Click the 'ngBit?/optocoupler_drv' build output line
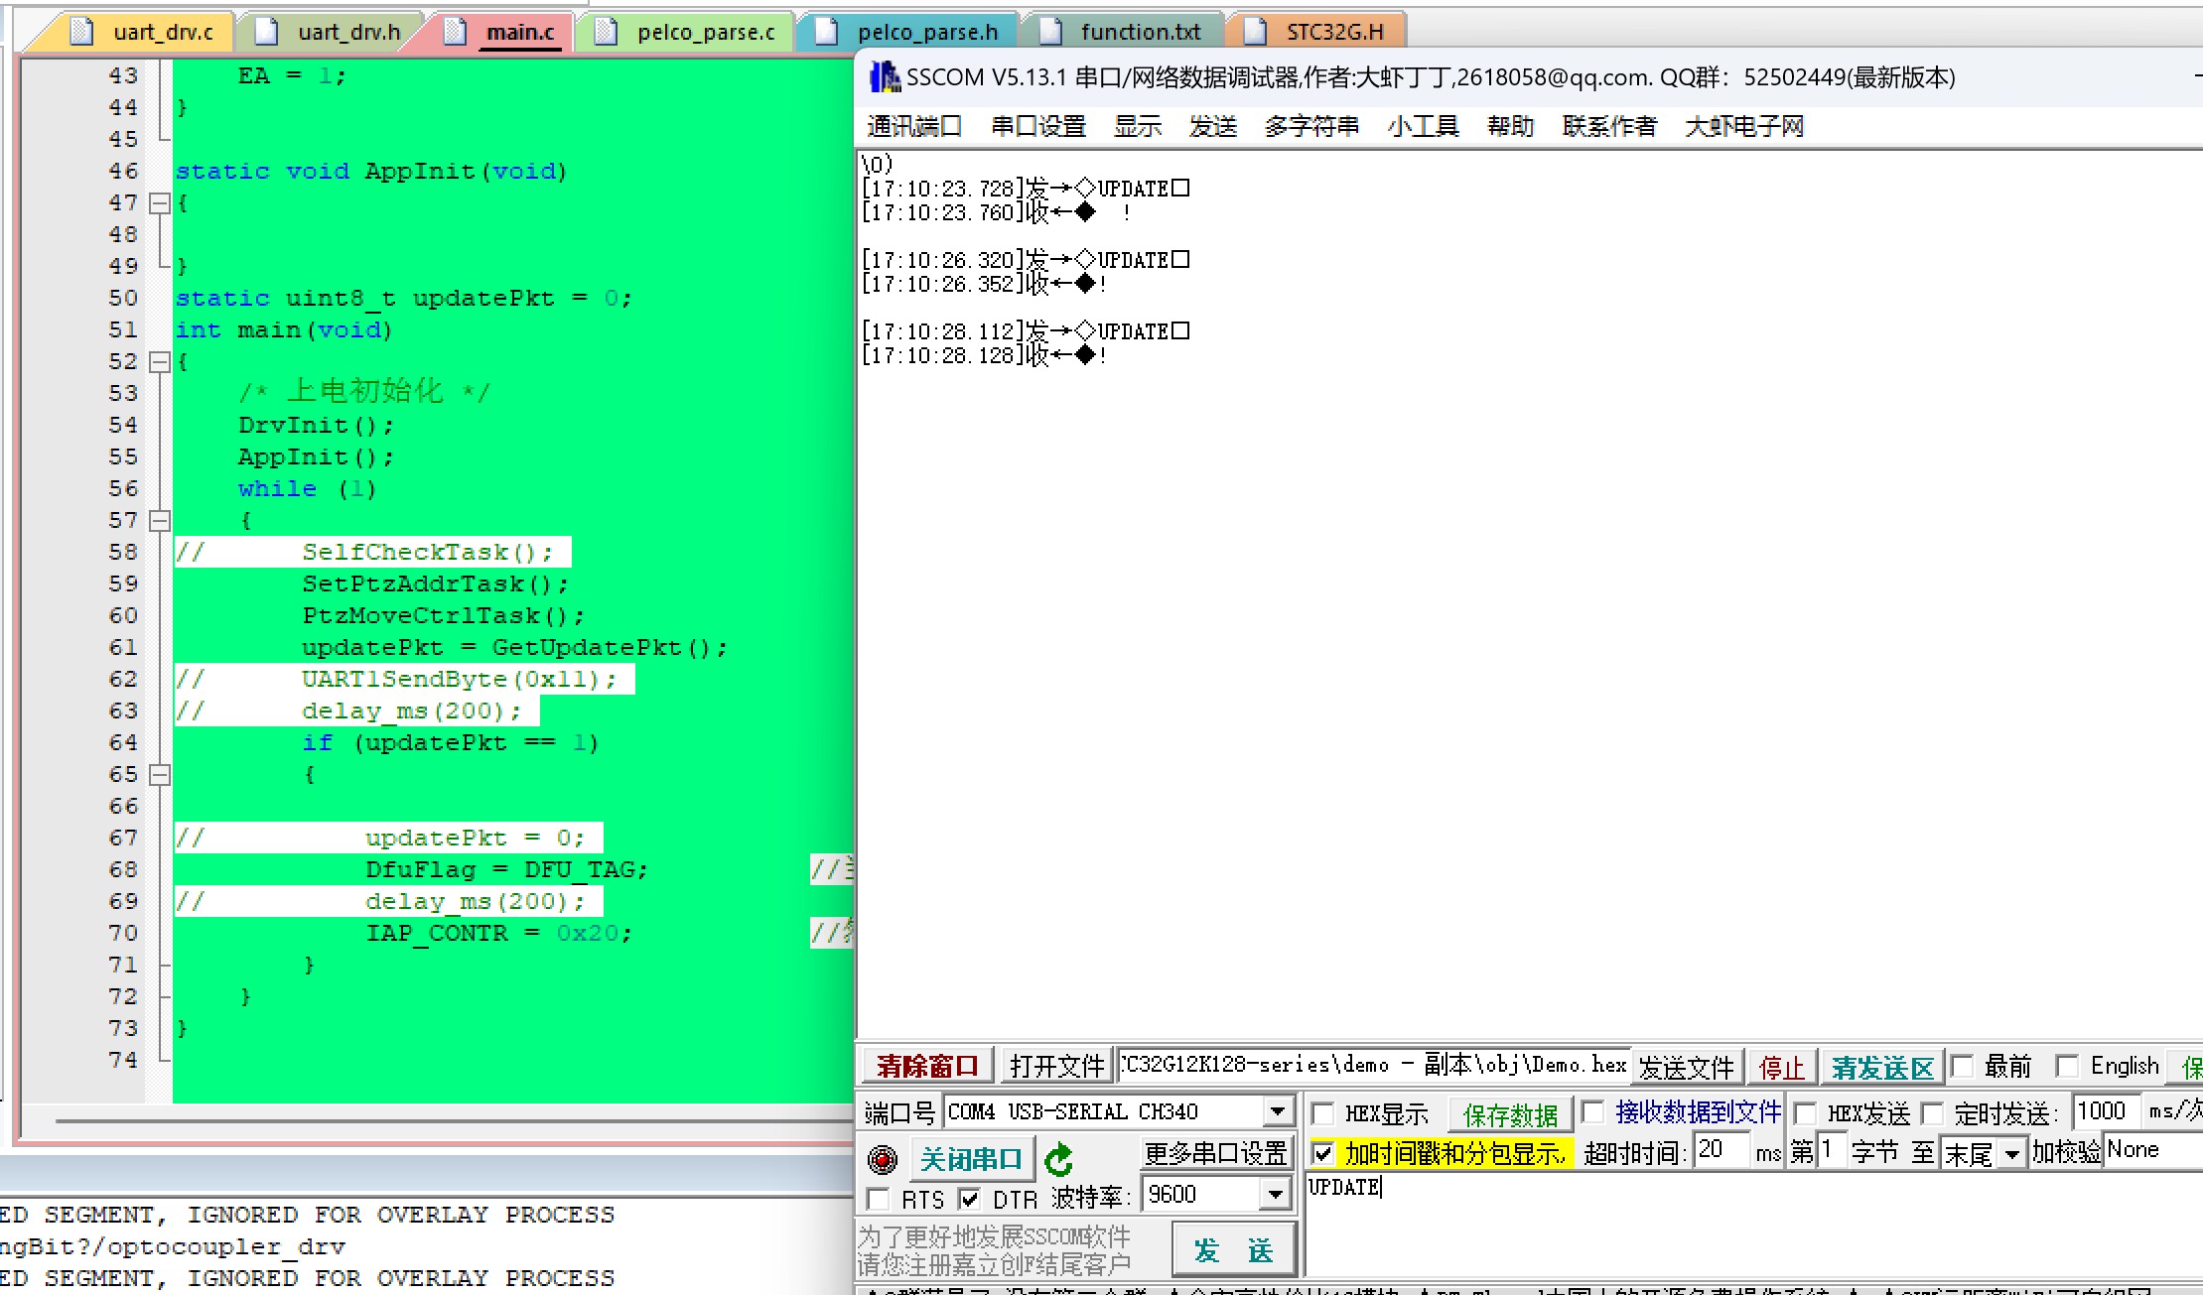The width and height of the screenshot is (2203, 1295). pyautogui.click(x=174, y=1246)
